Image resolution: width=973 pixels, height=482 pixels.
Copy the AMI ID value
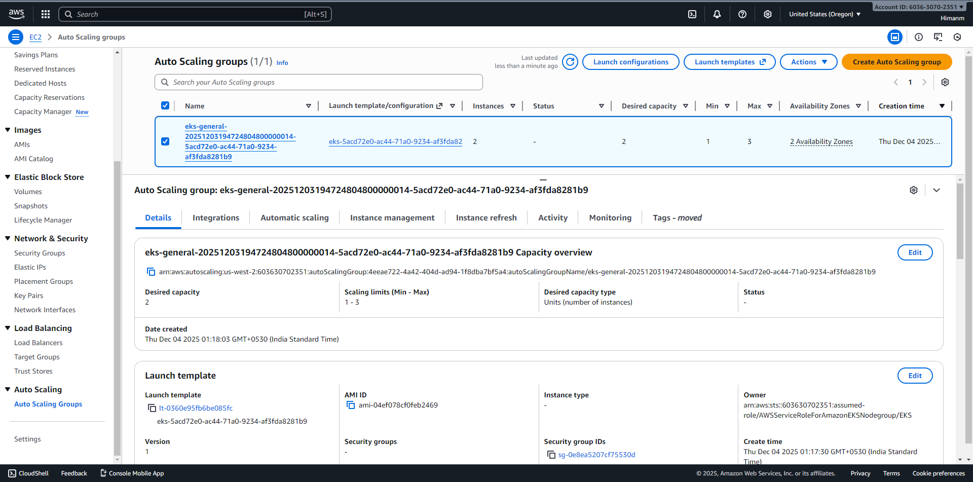coord(351,405)
